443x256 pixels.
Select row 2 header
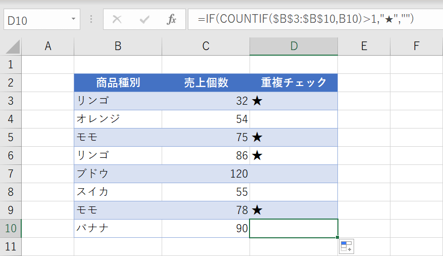(11, 82)
